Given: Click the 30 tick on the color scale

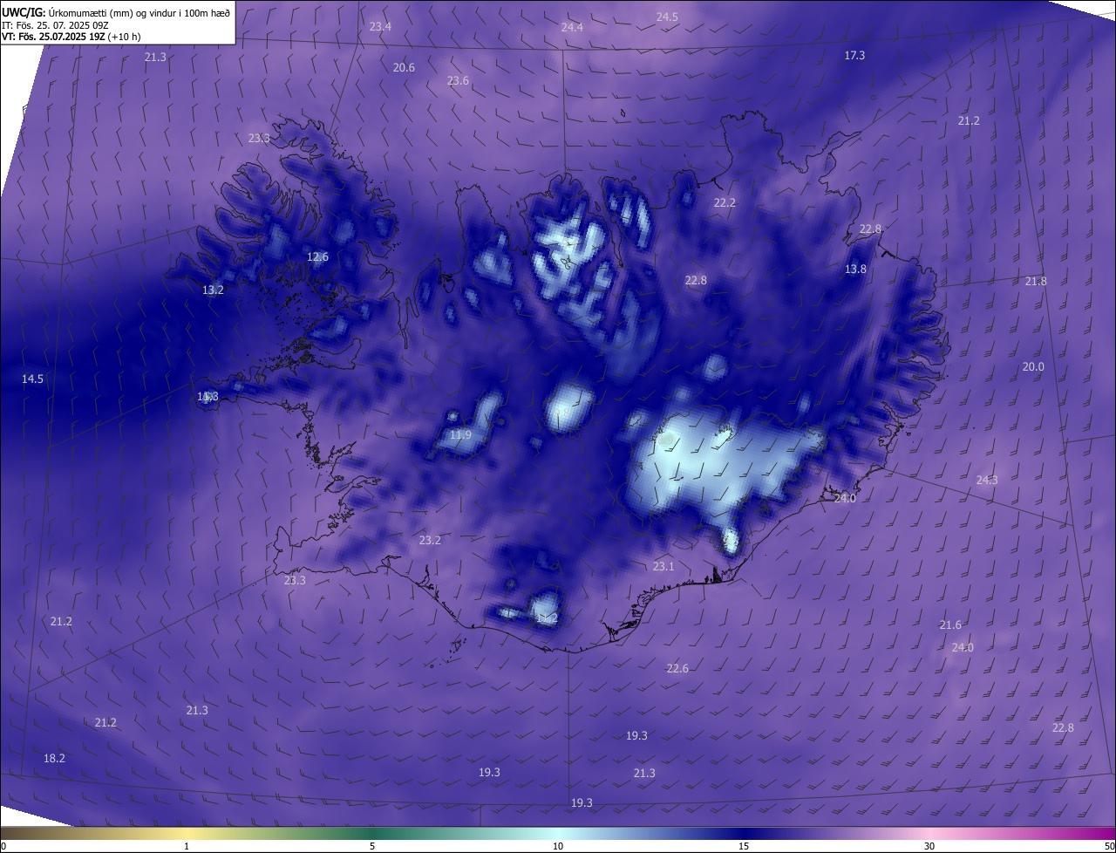Looking at the screenshot, I should coord(929,846).
